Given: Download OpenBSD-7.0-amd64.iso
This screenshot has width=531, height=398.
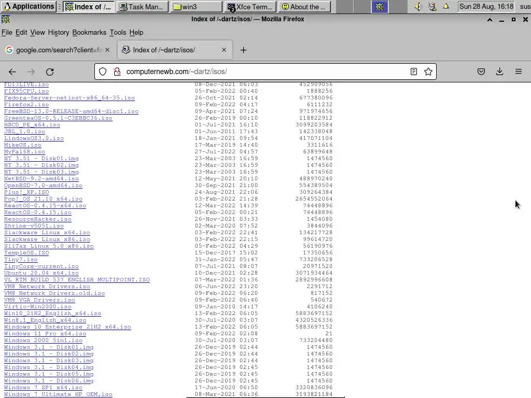Looking at the screenshot, I should 44,186.
